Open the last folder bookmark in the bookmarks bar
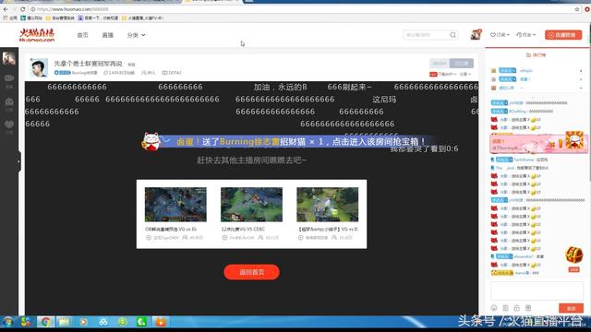Screen dimensions: 591x332 142,18
